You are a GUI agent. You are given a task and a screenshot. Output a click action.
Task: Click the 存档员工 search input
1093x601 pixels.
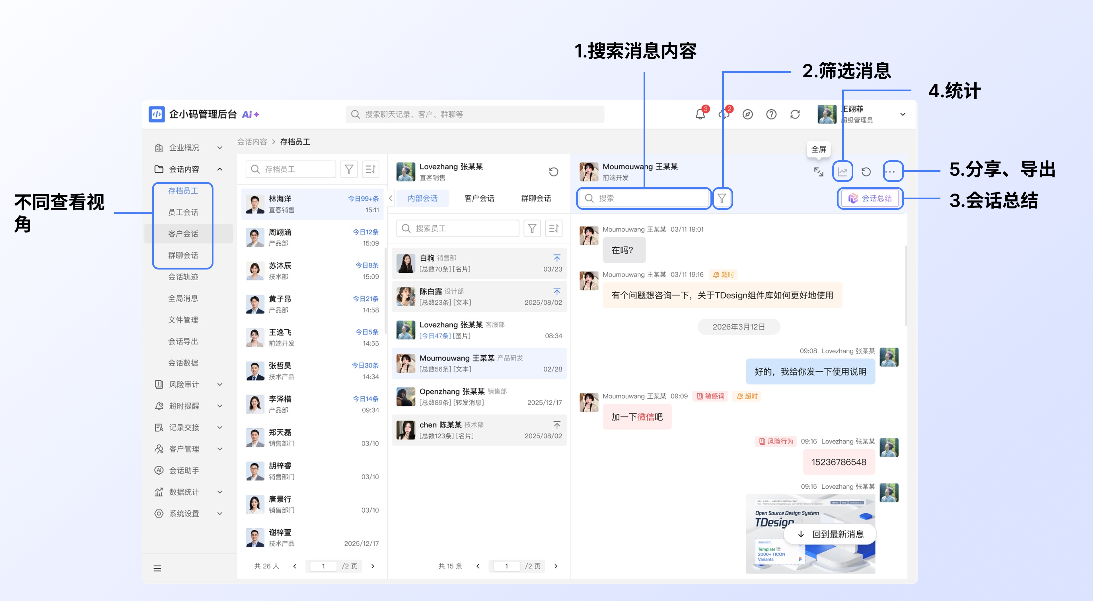tap(291, 169)
